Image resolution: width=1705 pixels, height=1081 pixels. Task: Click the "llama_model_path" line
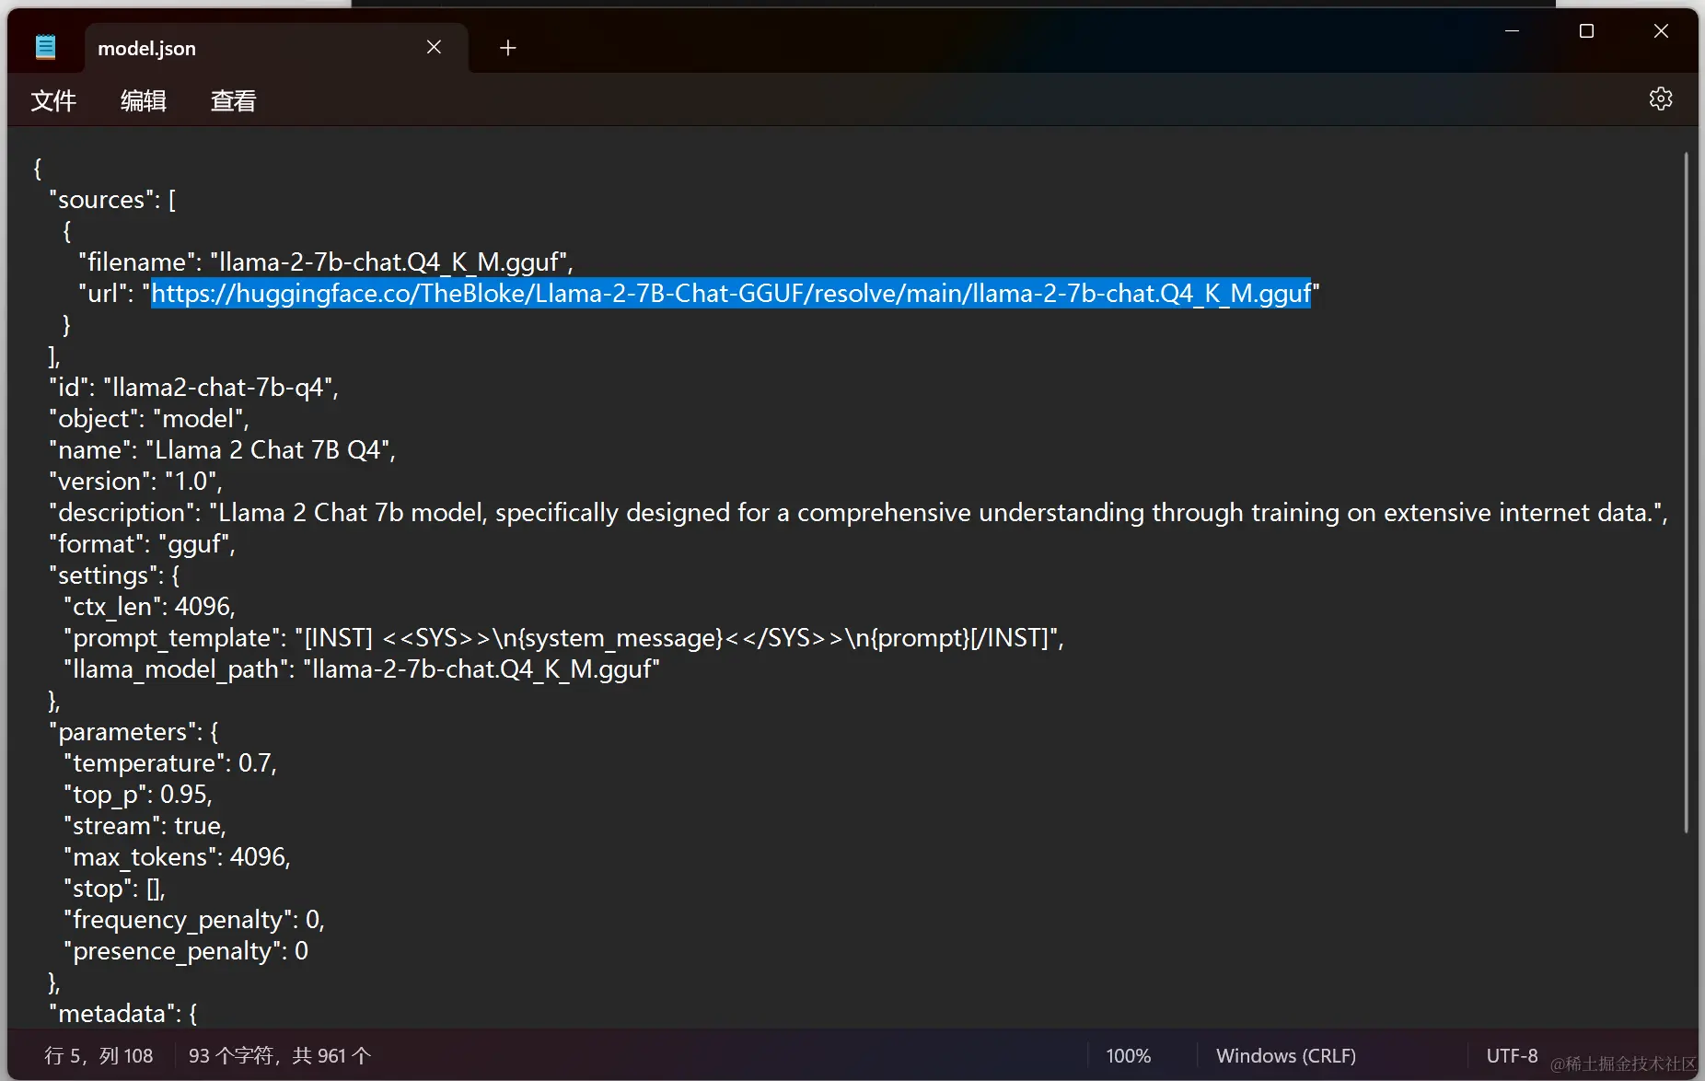click(x=362, y=669)
